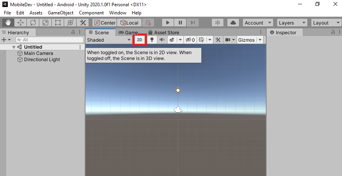Open Inspector panel options menu
Viewport: 342px width, 176px height.
[x=340, y=32]
